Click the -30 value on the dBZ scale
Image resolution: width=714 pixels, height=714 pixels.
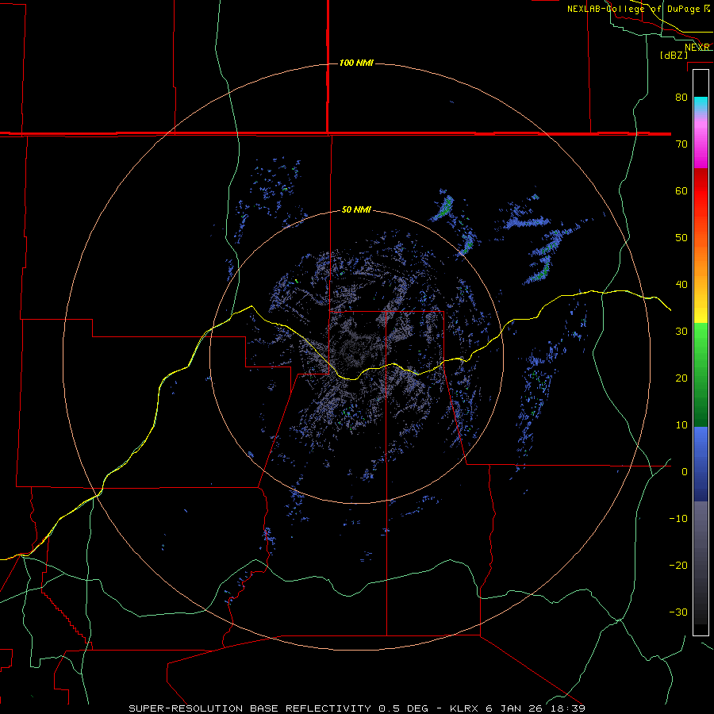(x=678, y=612)
